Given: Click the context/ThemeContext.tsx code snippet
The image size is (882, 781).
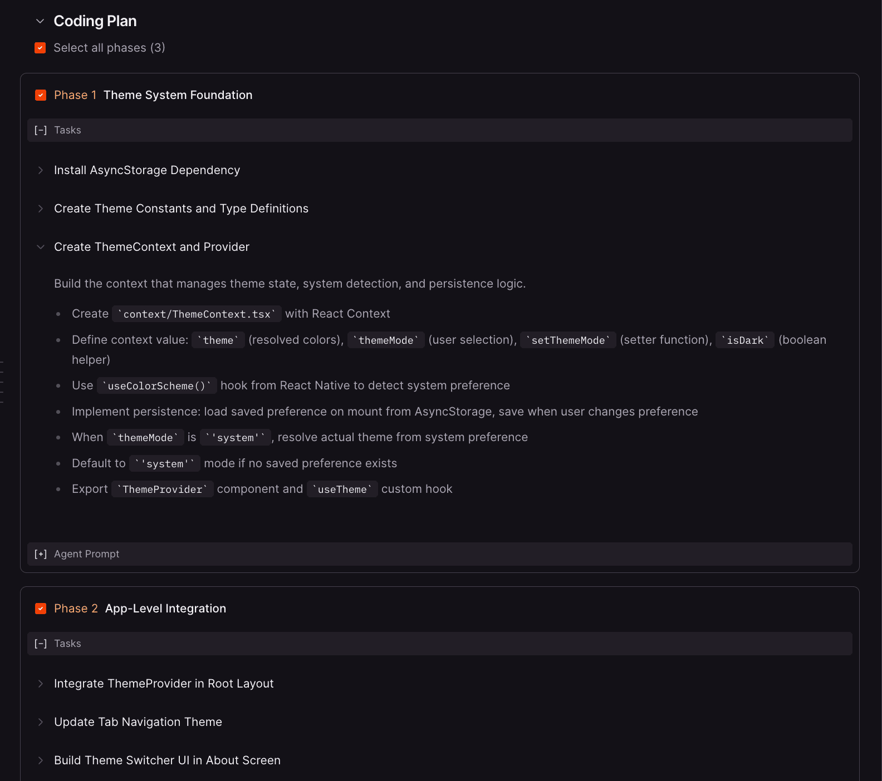Looking at the screenshot, I should pyautogui.click(x=197, y=314).
